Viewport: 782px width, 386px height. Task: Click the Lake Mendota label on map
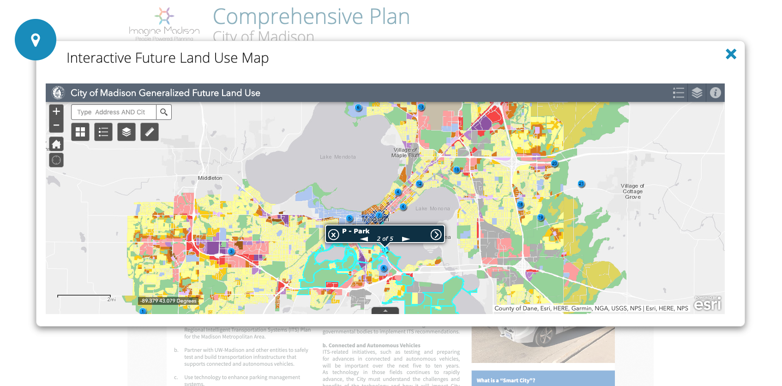(x=338, y=157)
